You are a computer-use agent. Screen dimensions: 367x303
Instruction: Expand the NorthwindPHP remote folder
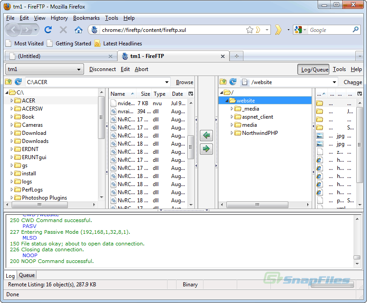point(232,133)
